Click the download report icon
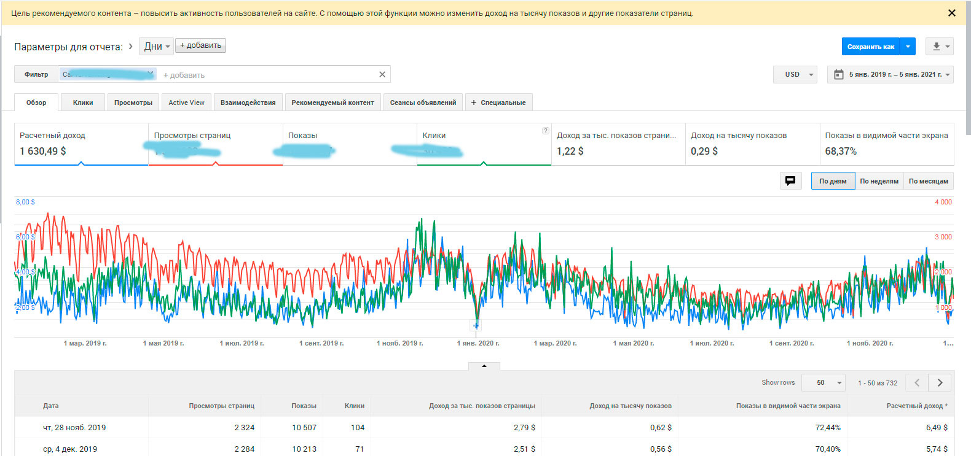The height and width of the screenshot is (456, 971). pos(937,47)
